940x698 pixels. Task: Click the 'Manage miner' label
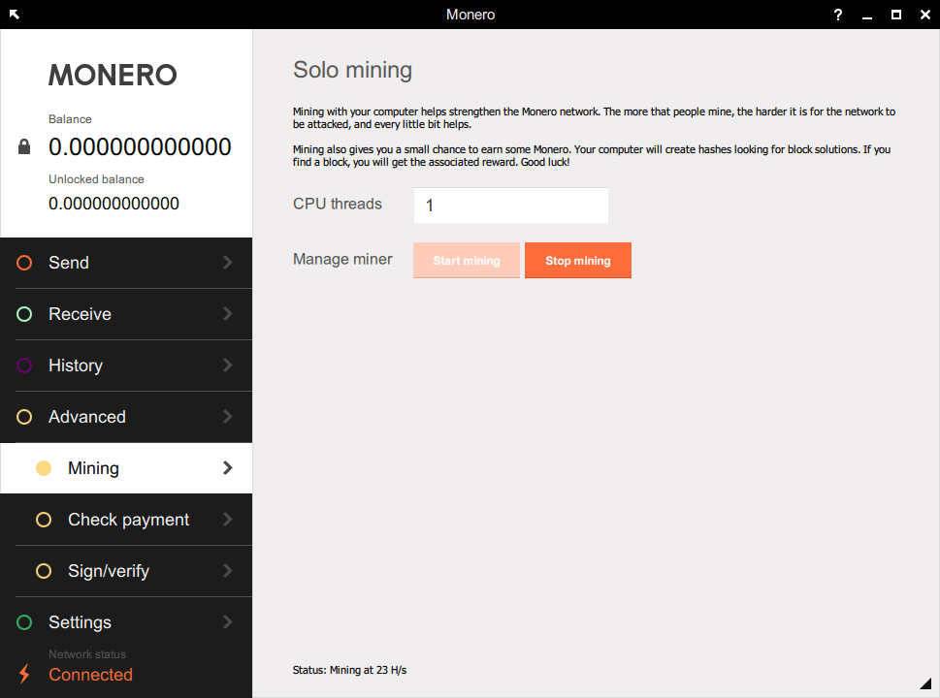click(x=342, y=259)
